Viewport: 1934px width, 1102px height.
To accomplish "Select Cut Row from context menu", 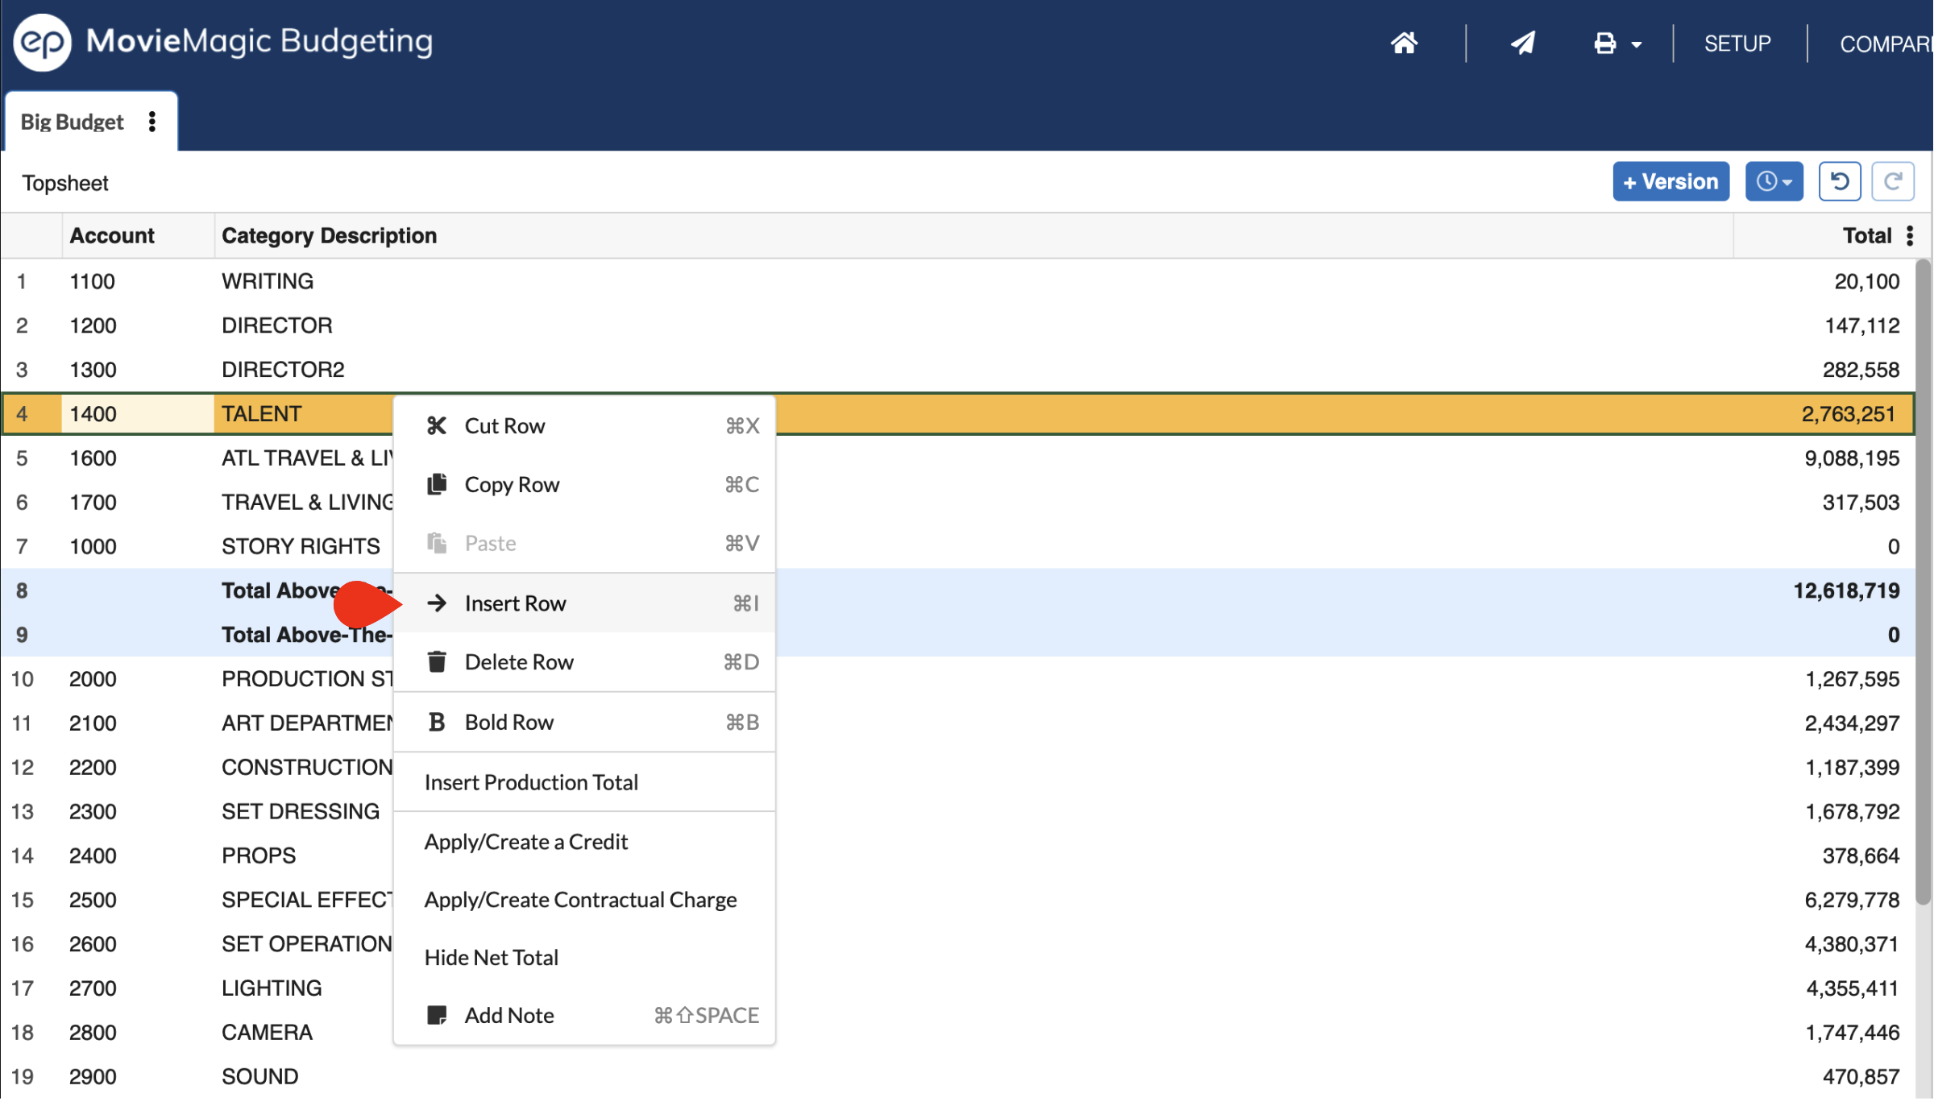I will tap(504, 426).
